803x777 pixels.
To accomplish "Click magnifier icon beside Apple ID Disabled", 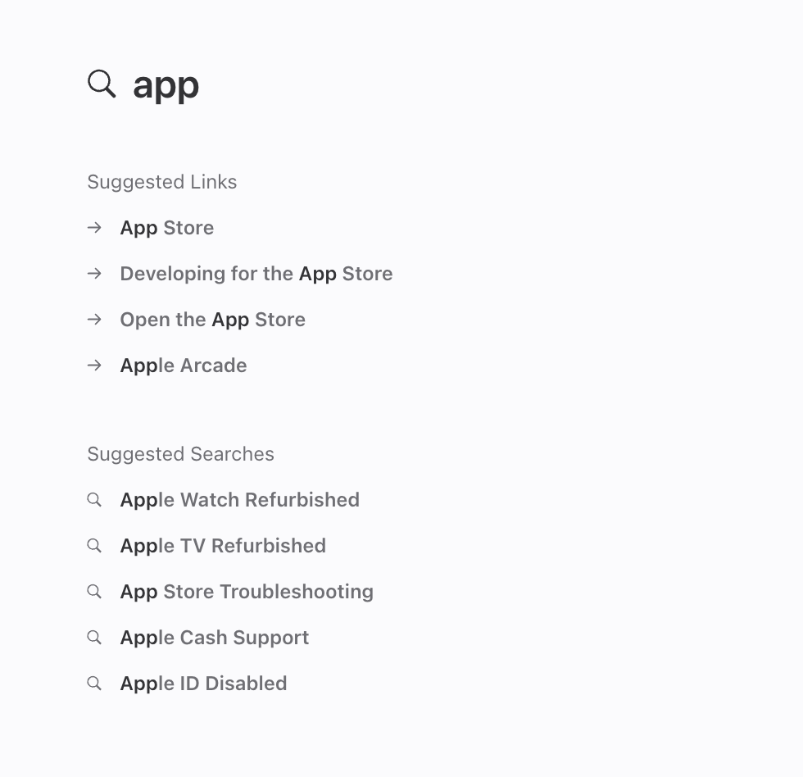I will pos(95,684).
